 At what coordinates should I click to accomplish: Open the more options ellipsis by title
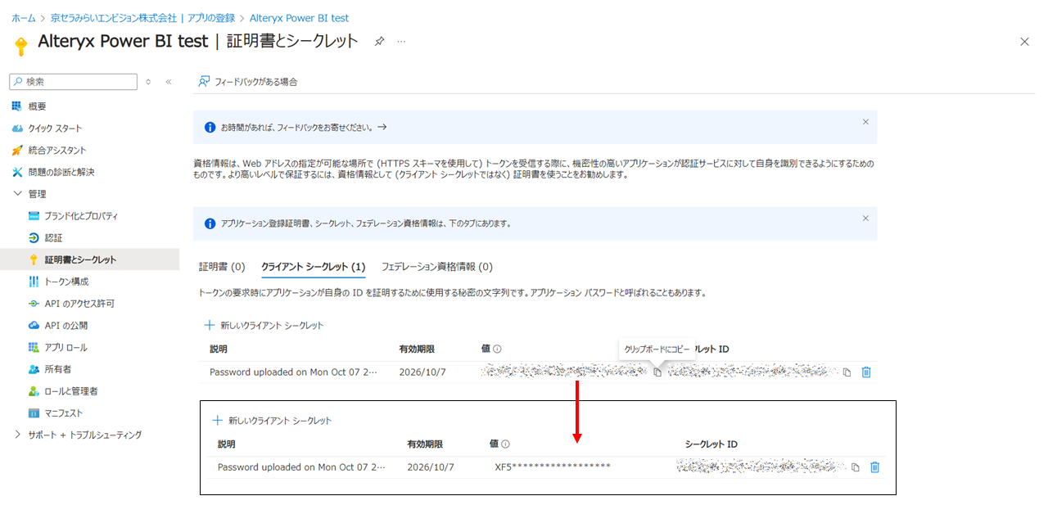coord(401,41)
